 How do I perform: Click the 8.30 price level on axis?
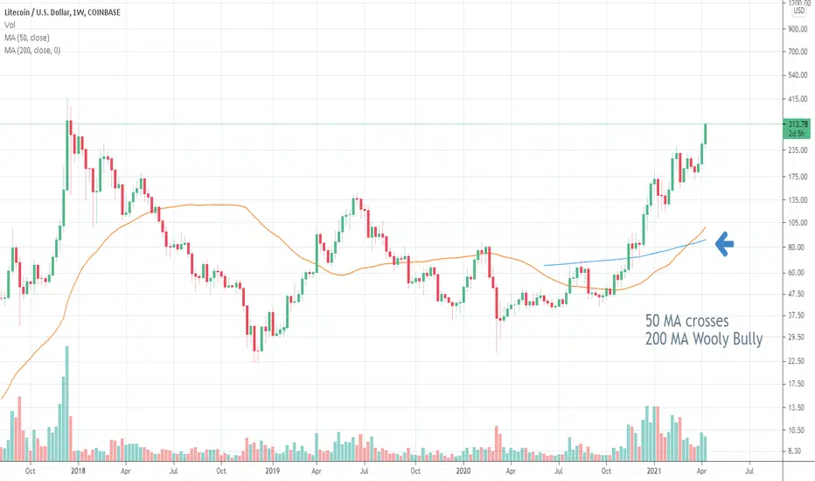[x=798, y=451]
